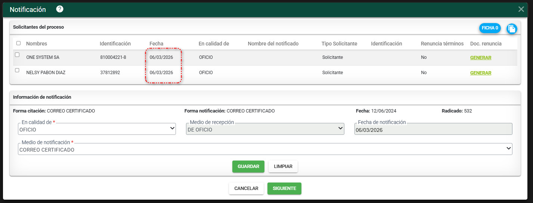Open the Medio de recepción dropdown

click(265, 129)
